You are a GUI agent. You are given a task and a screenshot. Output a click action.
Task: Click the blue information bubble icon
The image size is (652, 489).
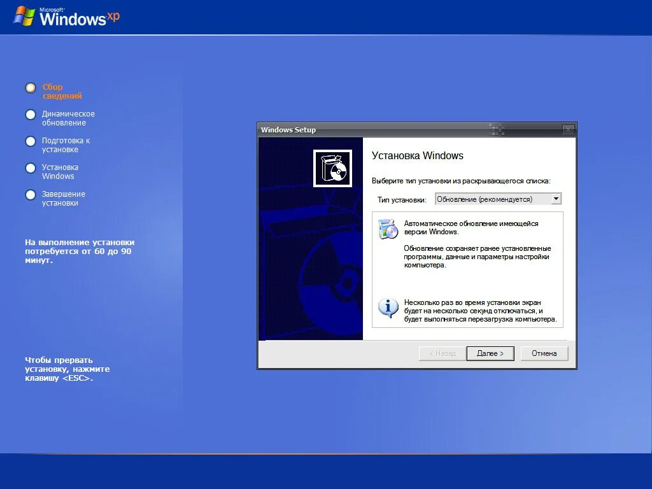[x=388, y=308]
